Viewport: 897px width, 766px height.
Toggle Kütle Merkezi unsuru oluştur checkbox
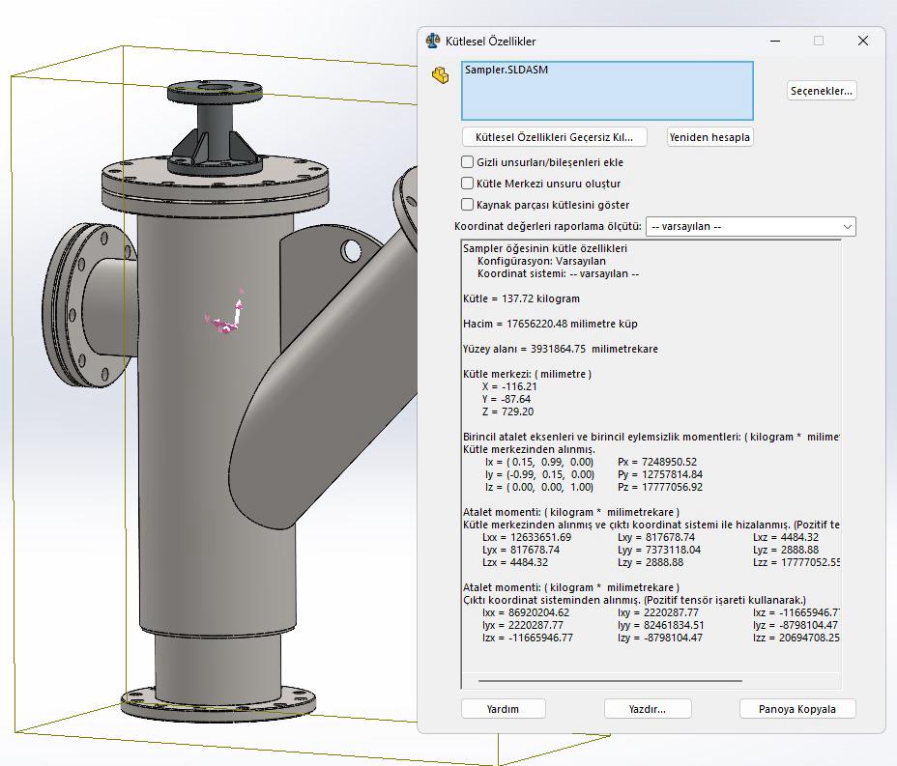coord(468,184)
